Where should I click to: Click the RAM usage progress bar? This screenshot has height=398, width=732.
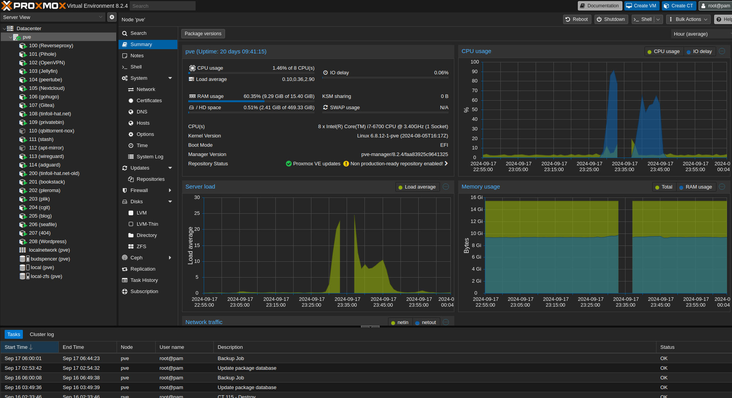[x=251, y=101]
